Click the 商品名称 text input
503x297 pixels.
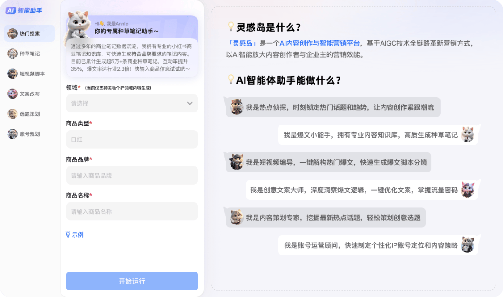(x=132, y=211)
